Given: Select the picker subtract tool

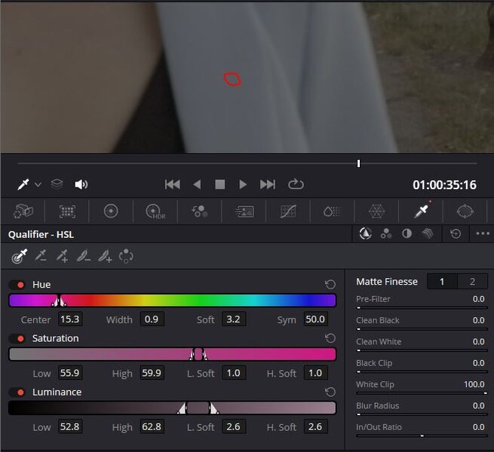Looking at the screenshot, I should (41, 257).
